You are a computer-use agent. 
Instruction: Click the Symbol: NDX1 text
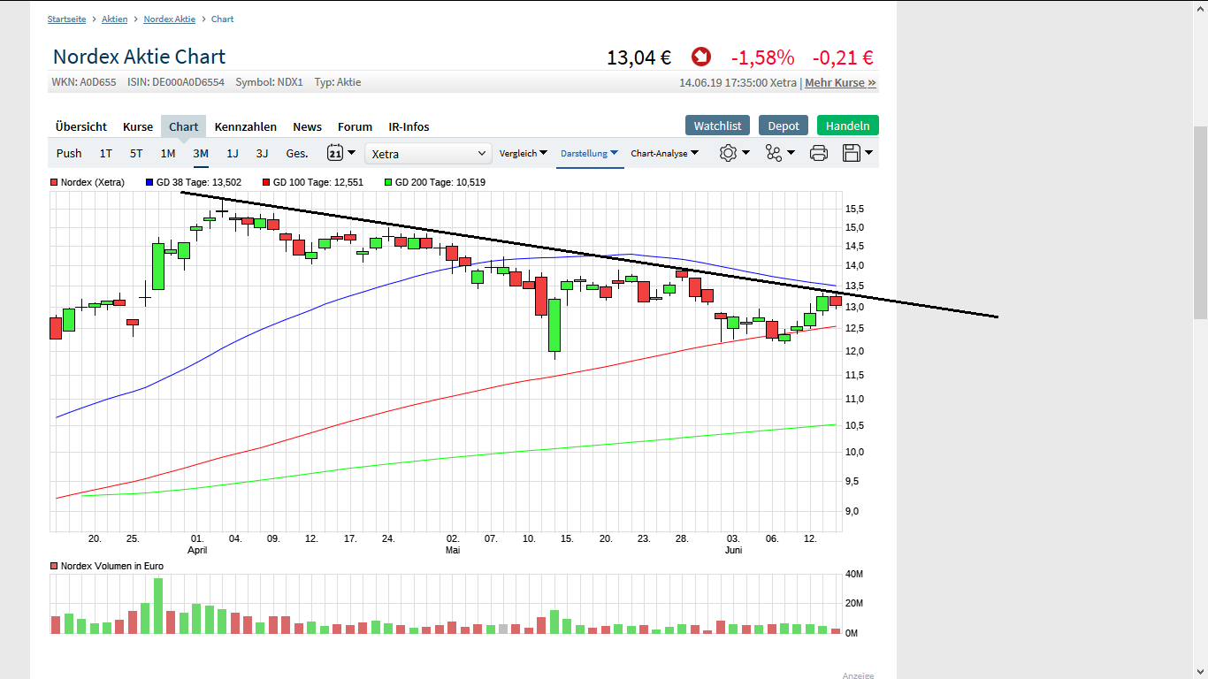(269, 82)
